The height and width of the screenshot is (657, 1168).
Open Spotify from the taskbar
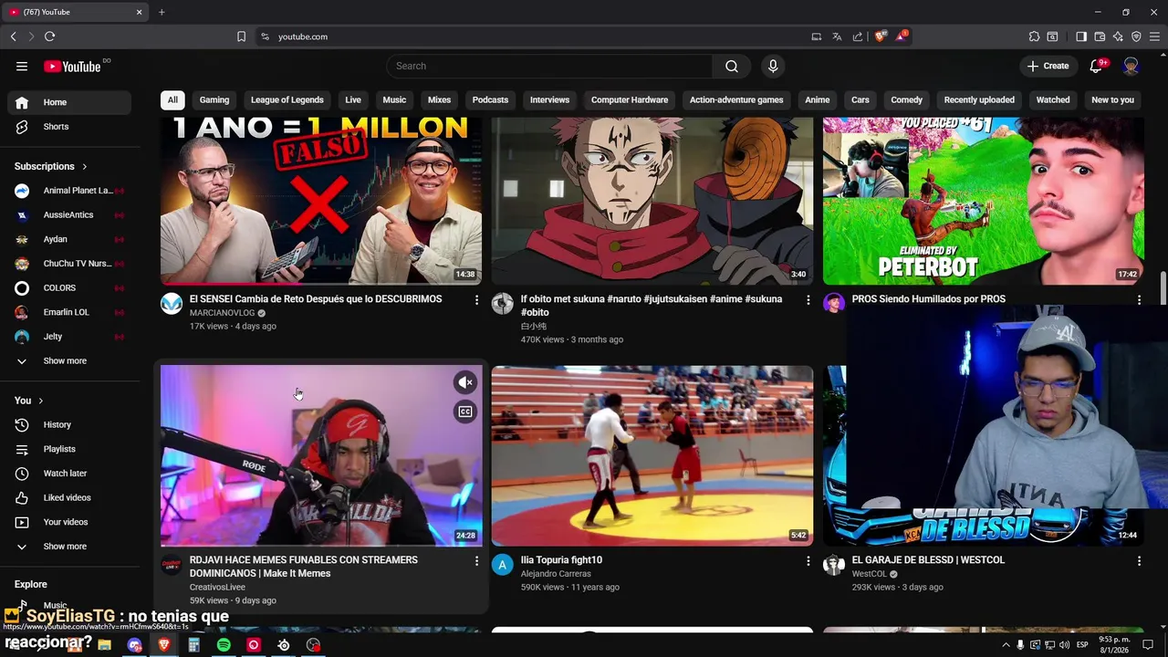pyautogui.click(x=224, y=645)
